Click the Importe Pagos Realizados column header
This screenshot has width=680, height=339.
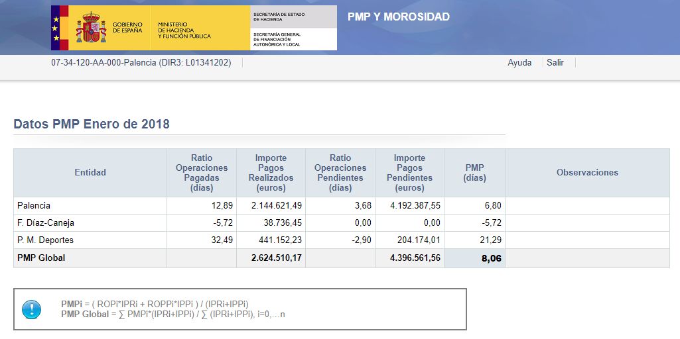coord(271,172)
